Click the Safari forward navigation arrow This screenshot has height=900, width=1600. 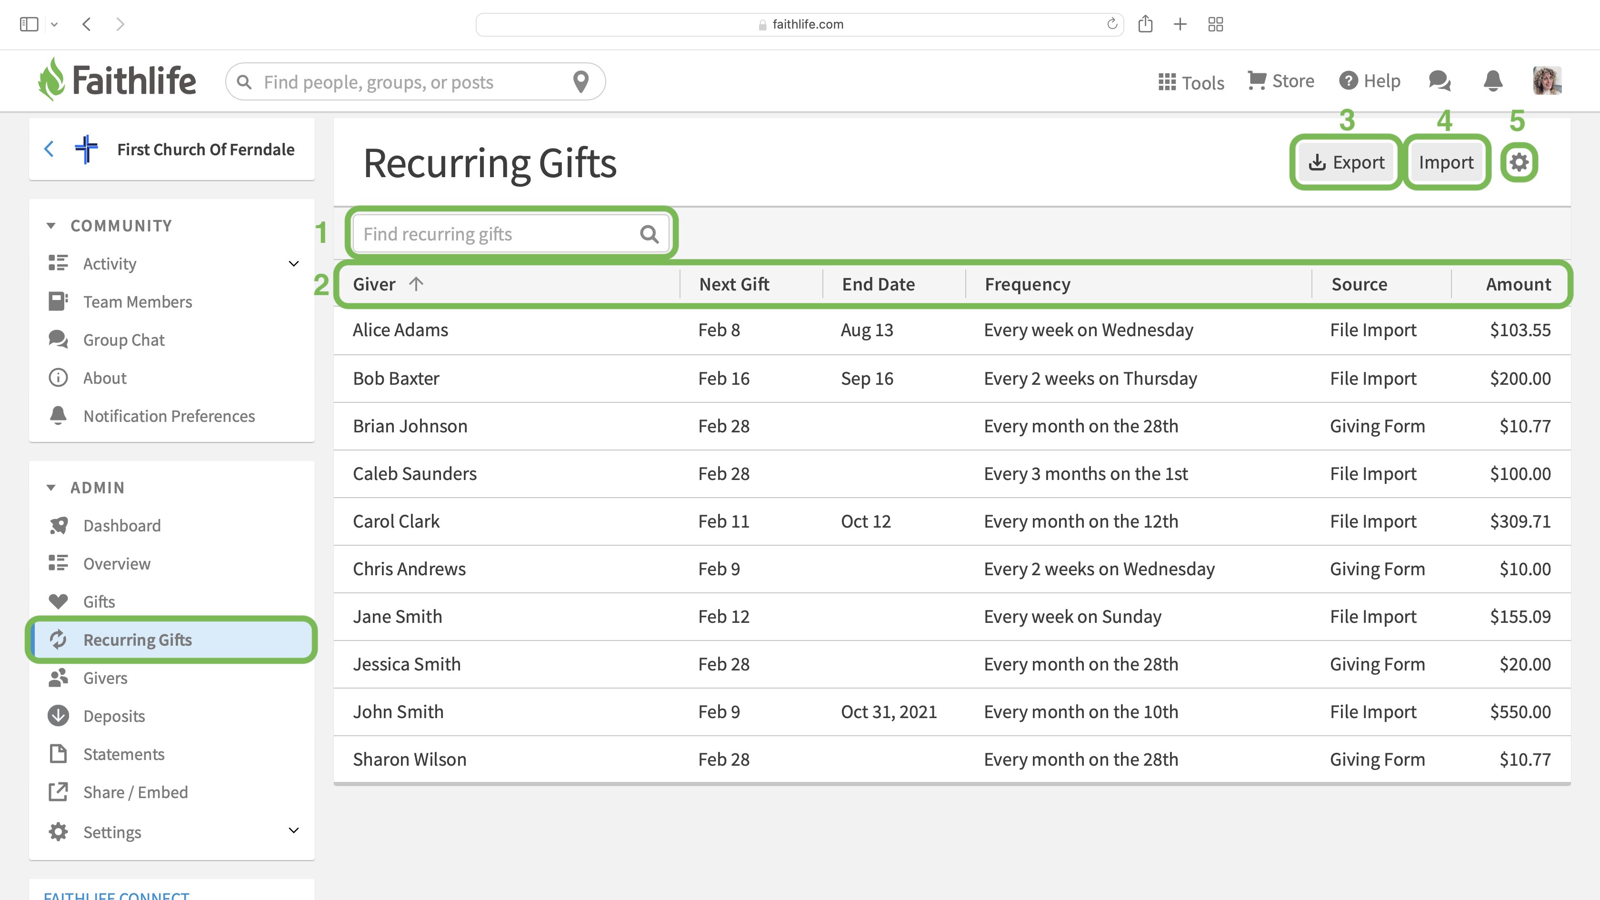pos(120,24)
